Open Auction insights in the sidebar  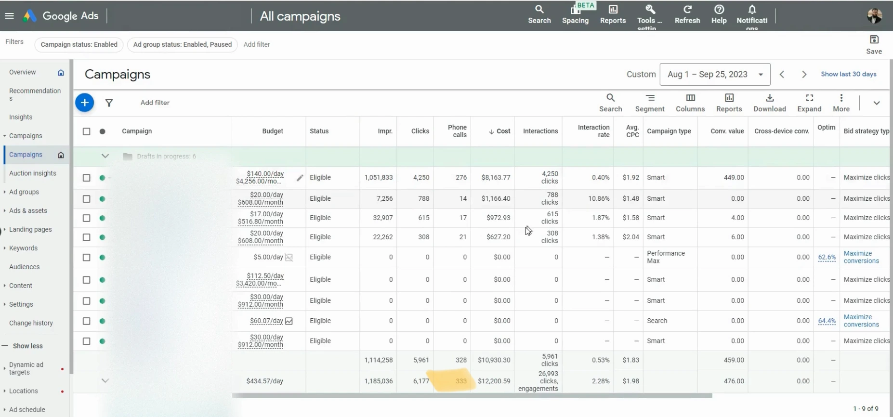33,173
